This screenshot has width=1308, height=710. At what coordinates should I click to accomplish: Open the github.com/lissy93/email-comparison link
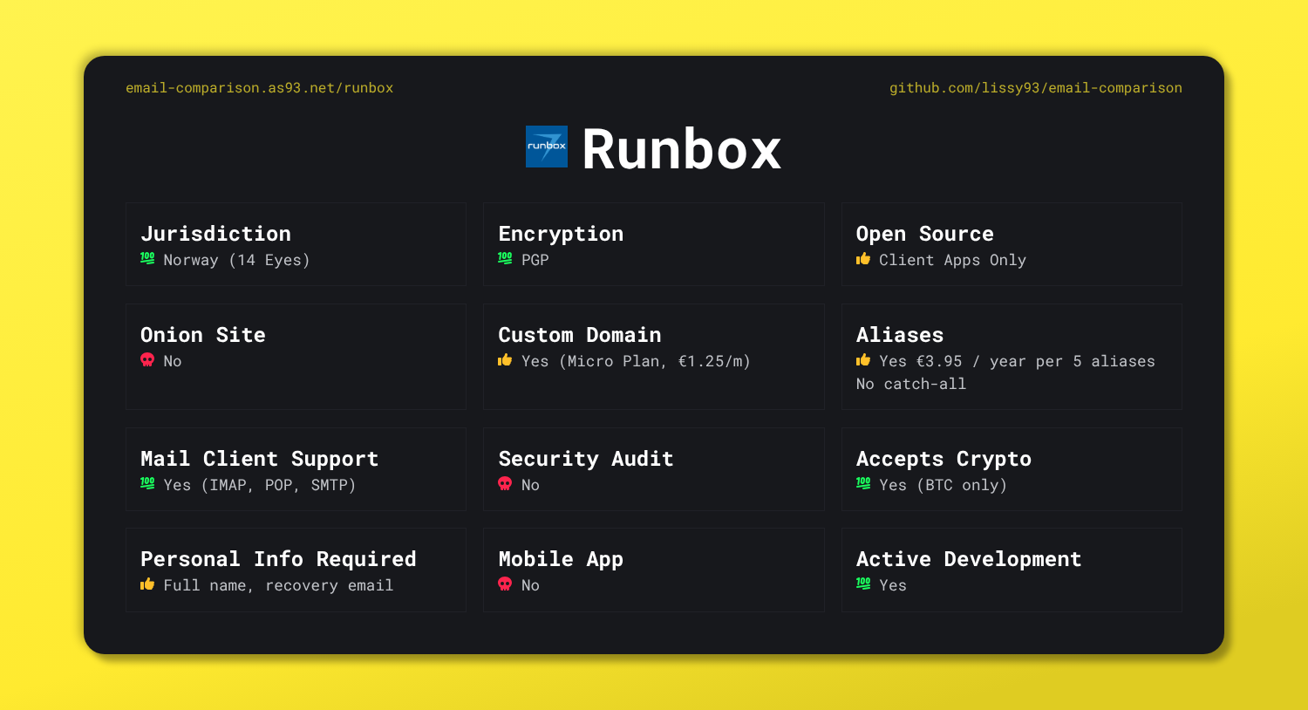pos(1036,88)
